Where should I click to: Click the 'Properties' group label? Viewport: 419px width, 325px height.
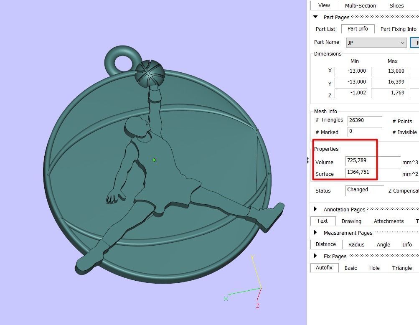click(326, 149)
